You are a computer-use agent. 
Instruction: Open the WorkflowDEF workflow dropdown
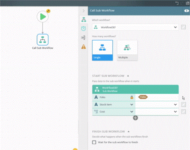(x=135, y=27)
